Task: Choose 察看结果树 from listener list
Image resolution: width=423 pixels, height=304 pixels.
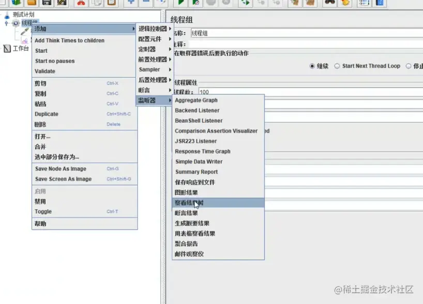Action: click(218, 202)
